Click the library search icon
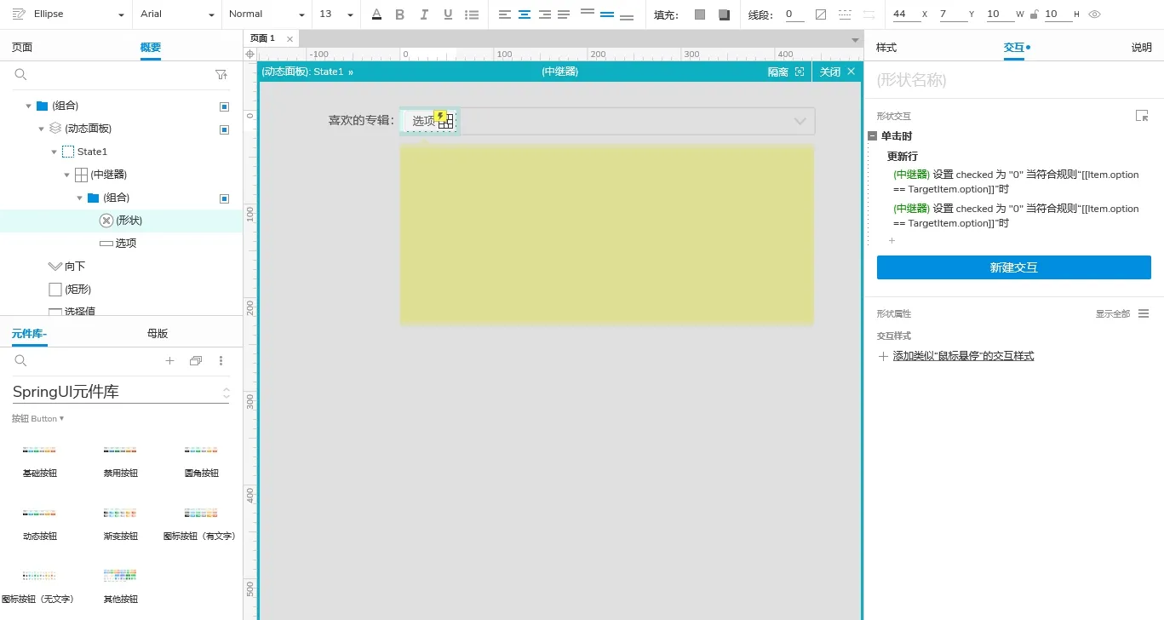 21,361
